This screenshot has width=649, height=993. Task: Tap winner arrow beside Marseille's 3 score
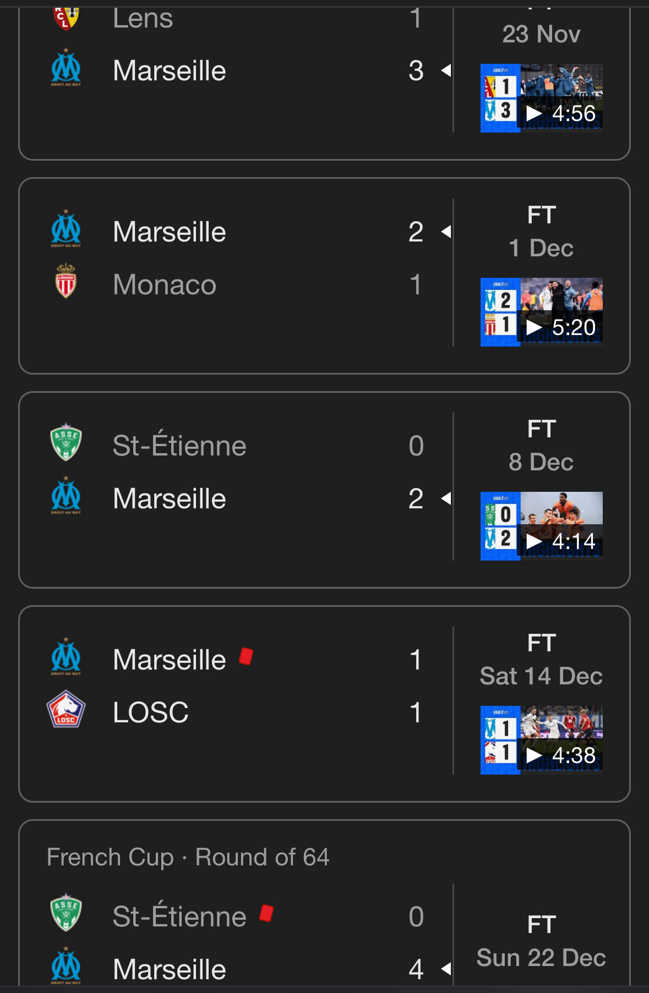tap(446, 70)
